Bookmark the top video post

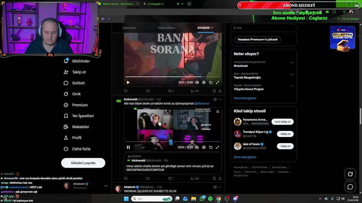point(214,91)
